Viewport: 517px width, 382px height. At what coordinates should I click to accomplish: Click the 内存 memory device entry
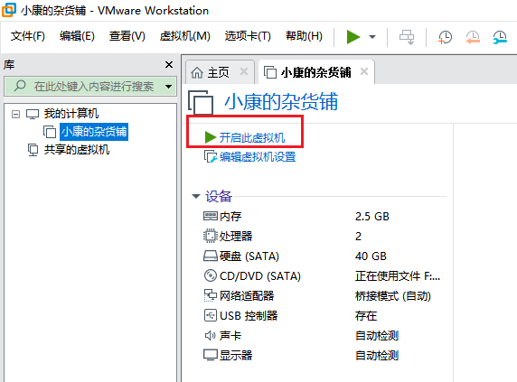point(222,217)
